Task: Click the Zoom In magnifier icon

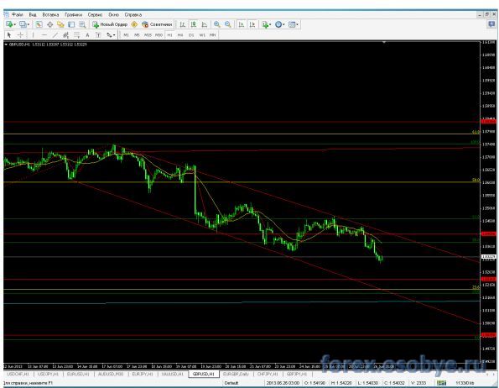Action: [217, 24]
